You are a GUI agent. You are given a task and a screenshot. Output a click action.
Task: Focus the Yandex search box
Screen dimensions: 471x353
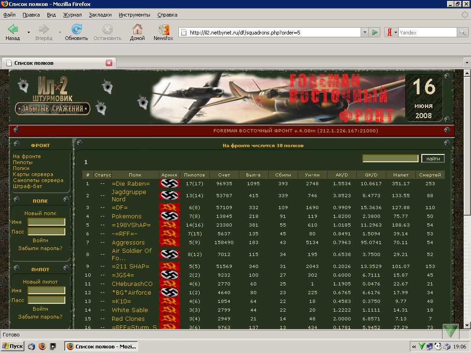pyautogui.click(x=427, y=32)
